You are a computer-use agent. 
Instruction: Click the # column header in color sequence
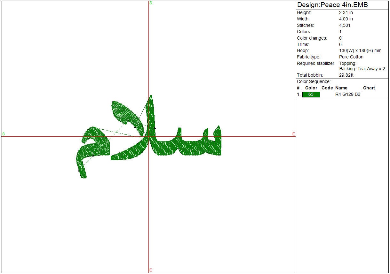[x=298, y=88]
